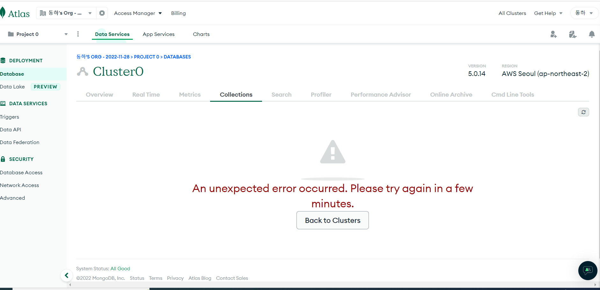Select the Real Time tab
Image resolution: width=600 pixels, height=290 pixels.
point(146,94)
